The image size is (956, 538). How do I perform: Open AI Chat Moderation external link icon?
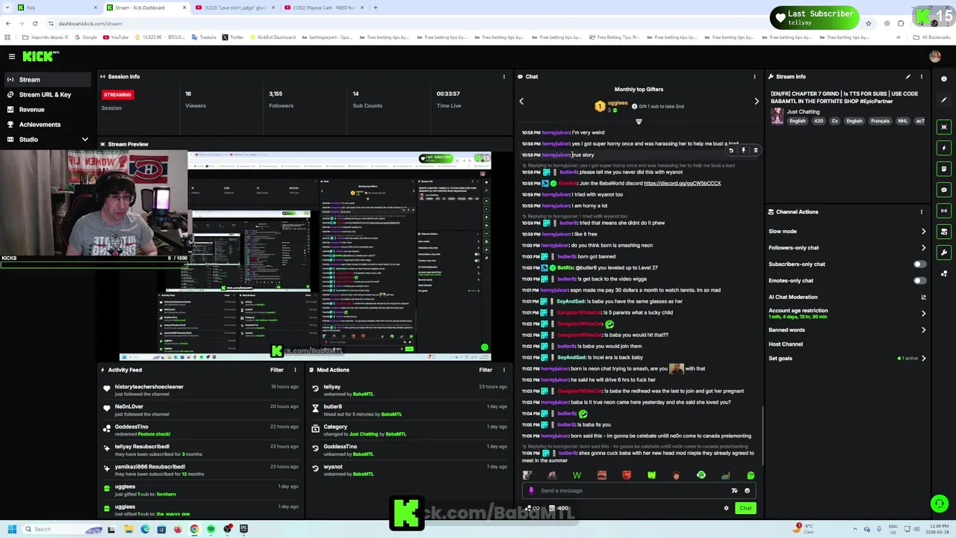[923, 297]
